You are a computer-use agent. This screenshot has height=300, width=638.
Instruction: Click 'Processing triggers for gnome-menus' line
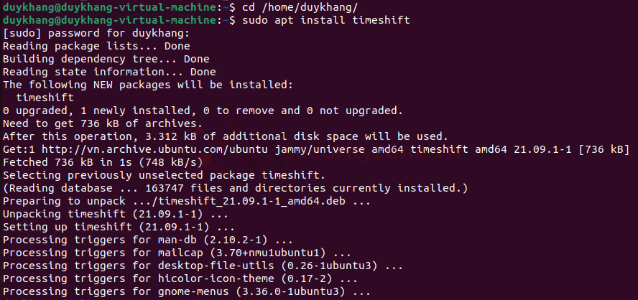tap(188, 292)
